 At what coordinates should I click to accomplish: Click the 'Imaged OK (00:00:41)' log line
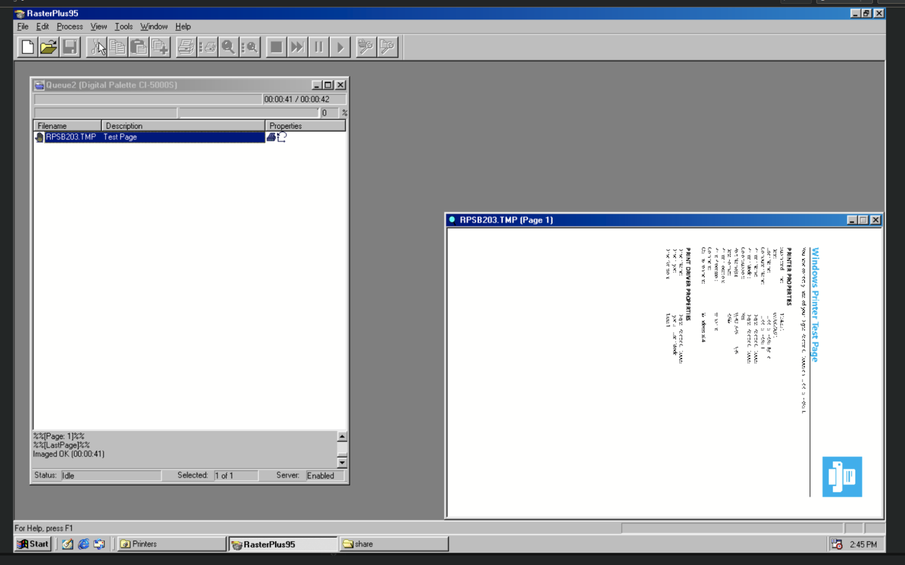click(x=68, y=454)
